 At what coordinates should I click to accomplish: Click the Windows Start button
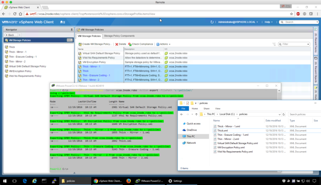5,181
